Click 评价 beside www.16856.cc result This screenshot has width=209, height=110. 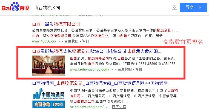(85, 41)
